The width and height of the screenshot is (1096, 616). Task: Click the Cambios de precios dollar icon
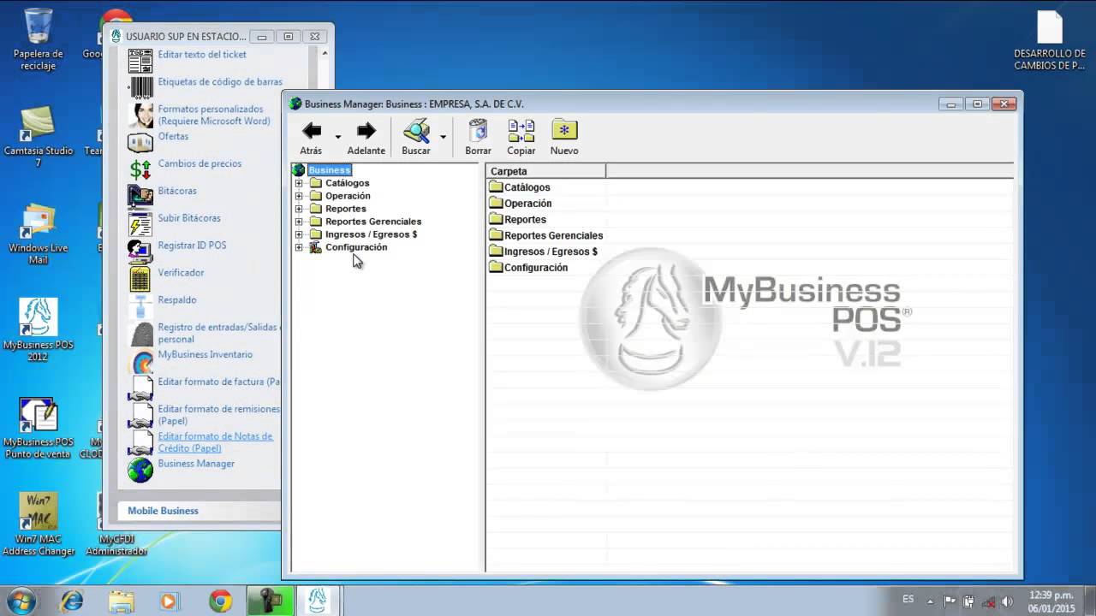tap(140, 169)
